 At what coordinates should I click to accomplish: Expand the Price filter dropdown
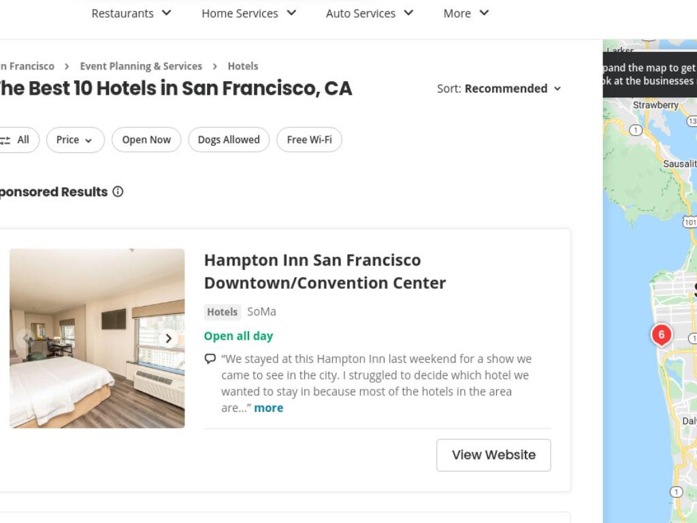[75, 140]
